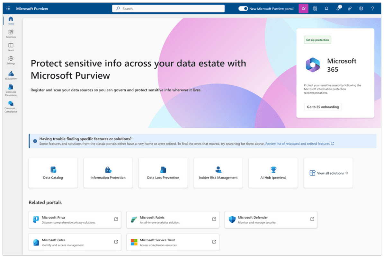Open Data Loss Prevention sidebar item

pyautogui.click(x=11, y=90)
